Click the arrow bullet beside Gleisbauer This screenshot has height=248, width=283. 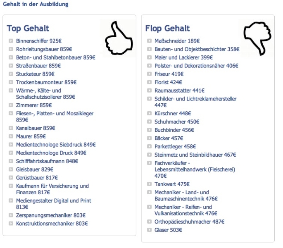pyautogui.click(x=11, y=169)
